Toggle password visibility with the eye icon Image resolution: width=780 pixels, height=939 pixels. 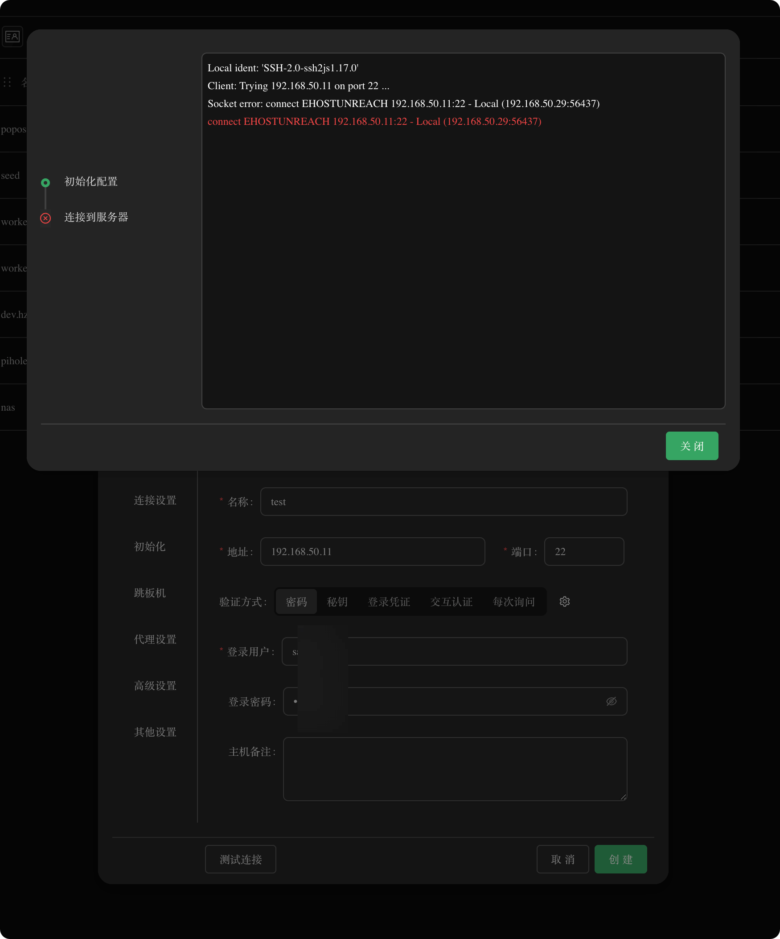611,701
